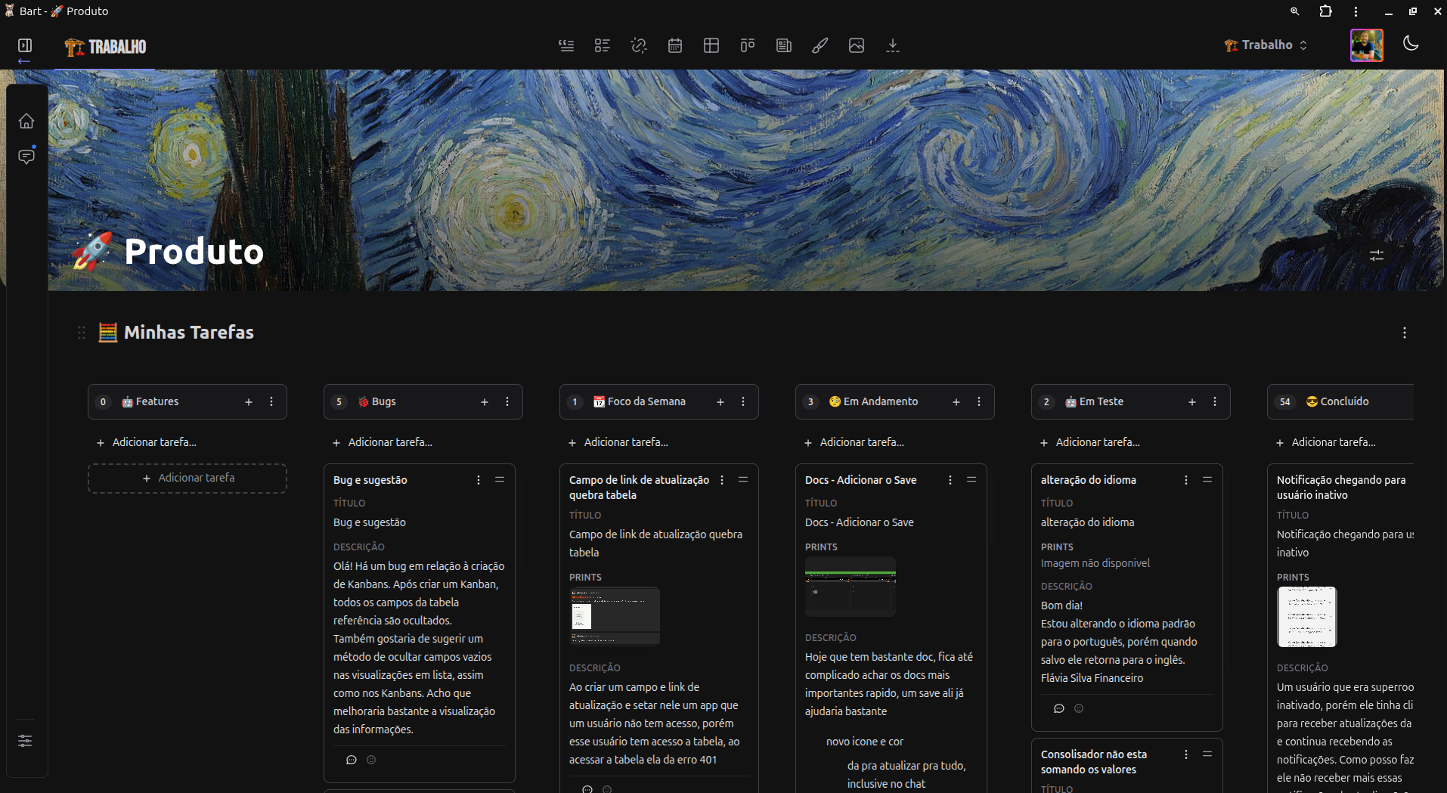The image size is (1447, 793).
Task: Open the browser extensions puzzle menu
Action: pos(1325,11)
